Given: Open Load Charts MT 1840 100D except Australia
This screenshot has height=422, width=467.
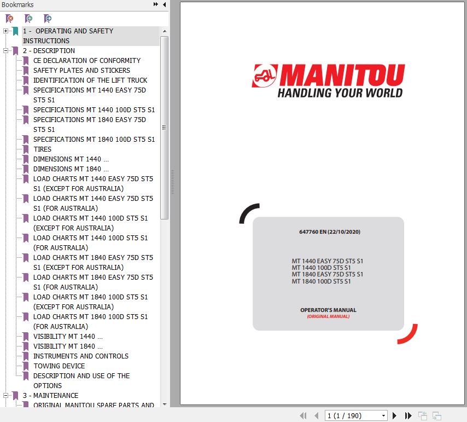Looking at the screenshot, I should 91,302.
